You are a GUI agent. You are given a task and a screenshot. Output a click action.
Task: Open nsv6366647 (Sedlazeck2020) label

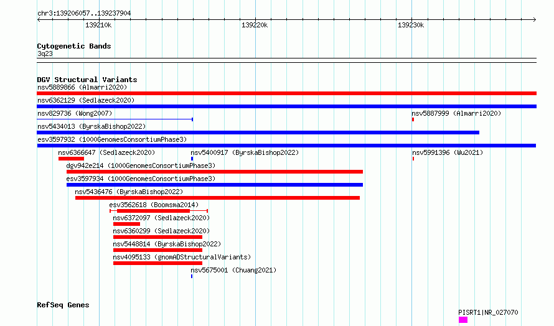click(106, 152)
